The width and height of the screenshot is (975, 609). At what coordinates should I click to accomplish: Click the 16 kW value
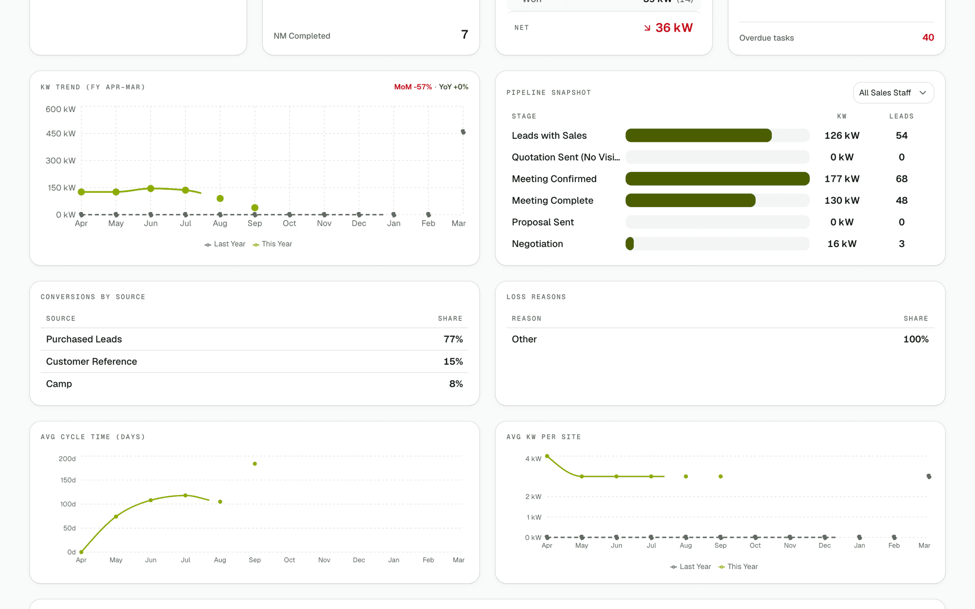pyautogui.click(x=842, y=244)
